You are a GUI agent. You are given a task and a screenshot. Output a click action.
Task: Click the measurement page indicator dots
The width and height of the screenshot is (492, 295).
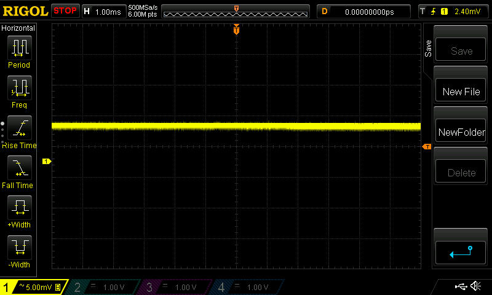2,133
